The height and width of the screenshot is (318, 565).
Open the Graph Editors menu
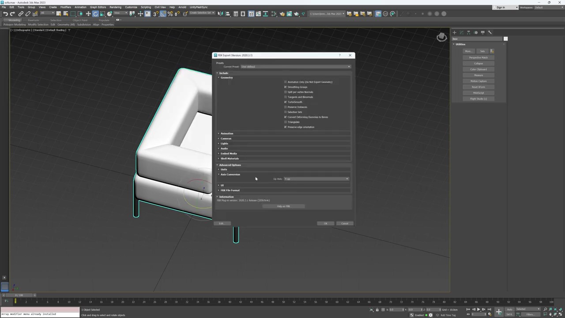coord(98,7)
